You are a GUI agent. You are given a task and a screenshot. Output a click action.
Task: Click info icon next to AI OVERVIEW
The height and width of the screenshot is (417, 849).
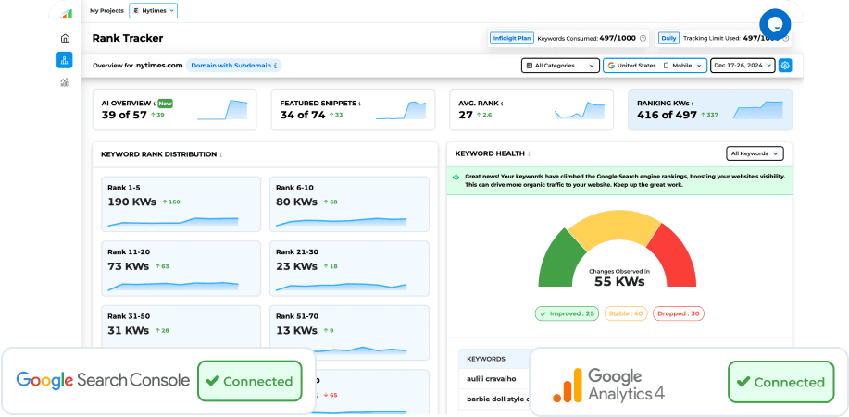155,104
